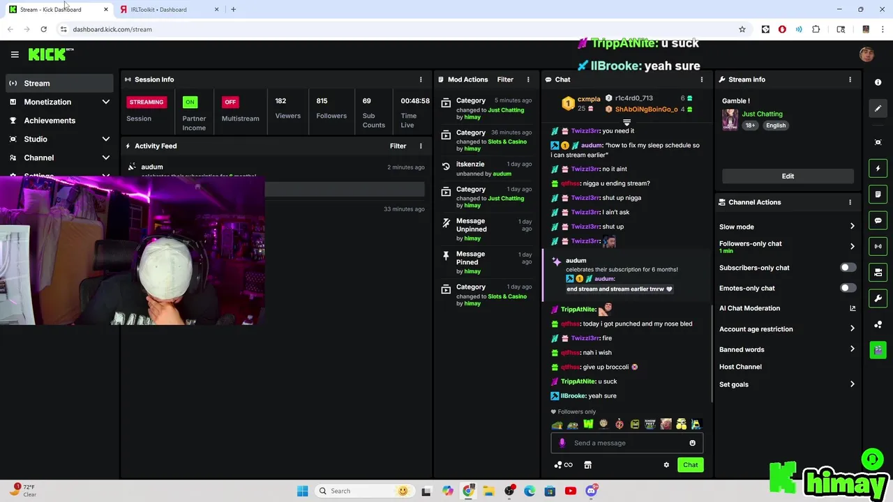Expand Set goals options
893x502 pixels.
coord(852,384)
